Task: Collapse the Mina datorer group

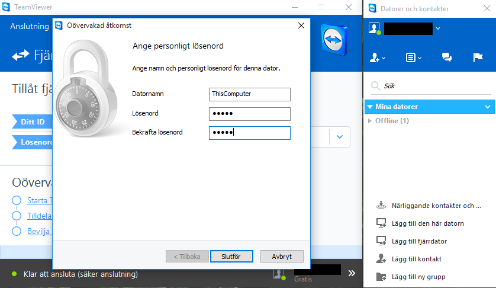Action: [370, 107]
